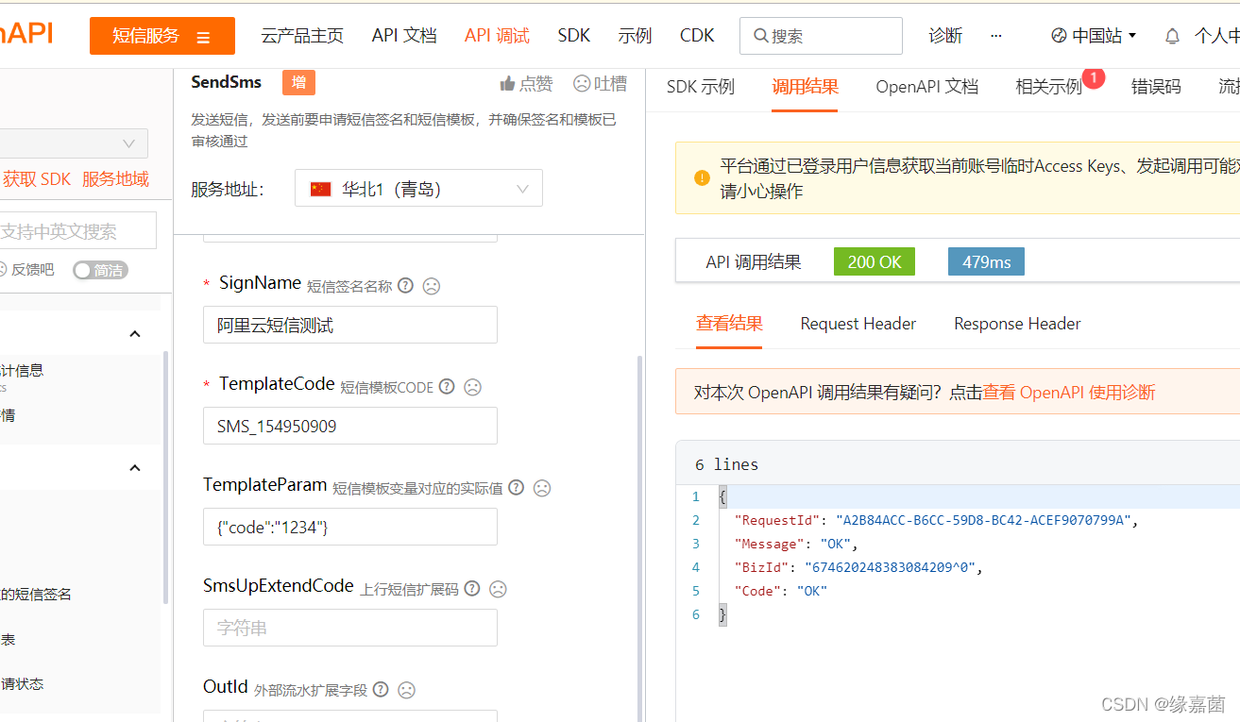
Task: Click the OutId help question icon
Action: coord(381,689)
